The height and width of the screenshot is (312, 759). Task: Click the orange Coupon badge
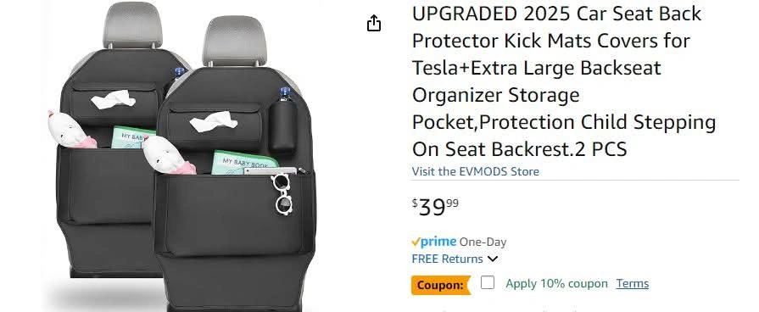[x=441, y=285]
